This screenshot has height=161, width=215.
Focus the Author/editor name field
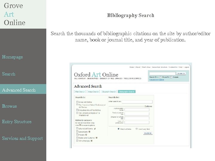point(137,109)
